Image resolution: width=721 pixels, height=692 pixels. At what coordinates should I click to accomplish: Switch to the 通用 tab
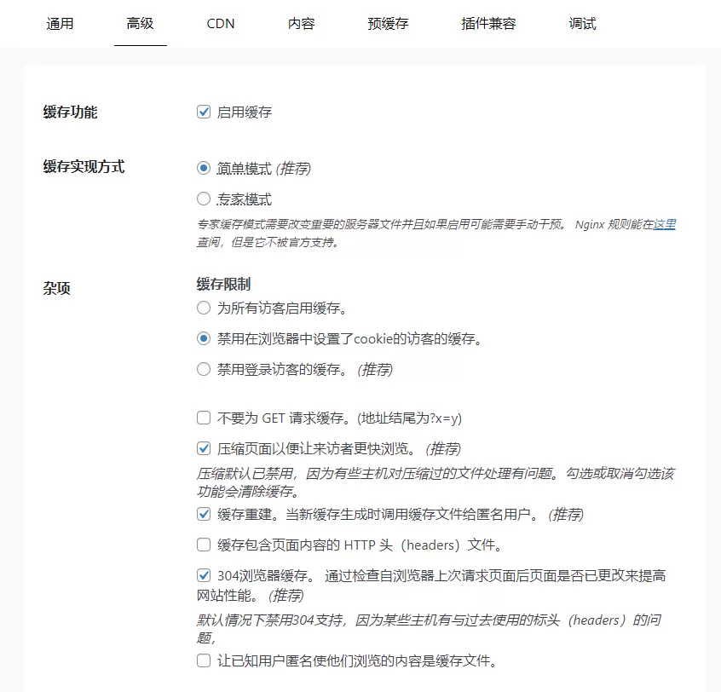tap(60, 24)
